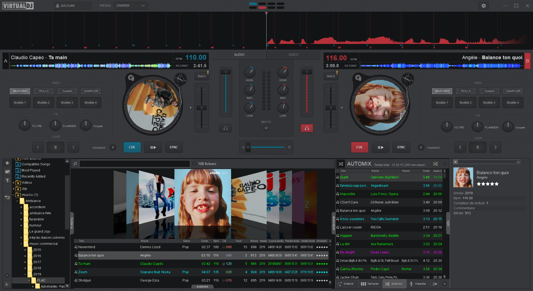Click deck A pitch slider
The width and height of the screenshot is (533, 291).
202,108
